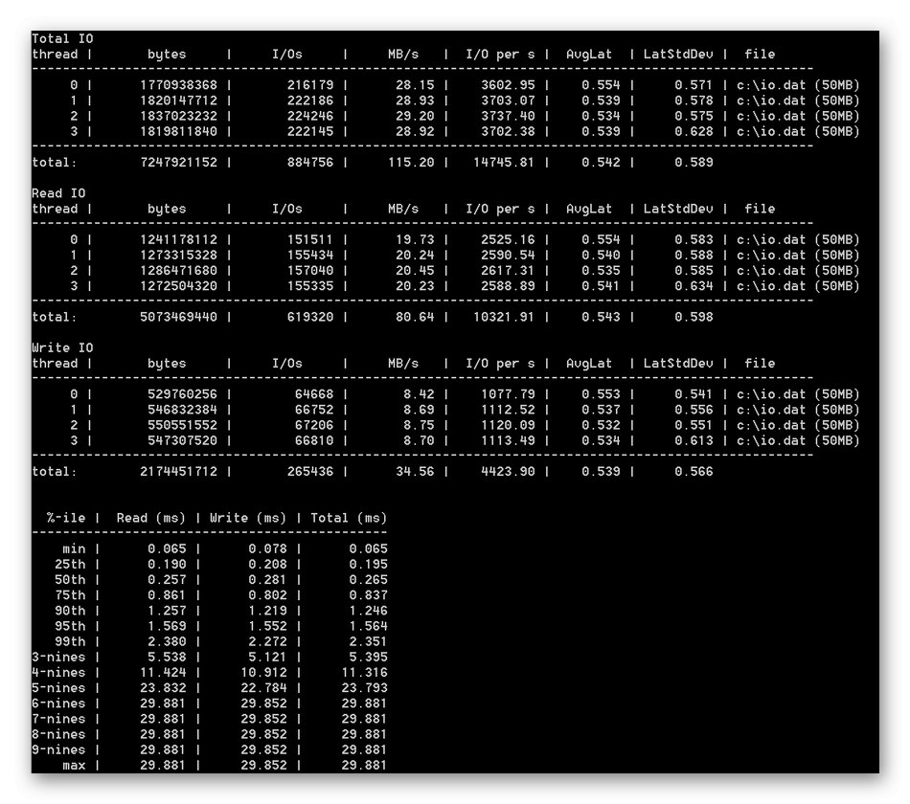
Task: Click I/O per s value 3737.40
Action: point(508,116)
